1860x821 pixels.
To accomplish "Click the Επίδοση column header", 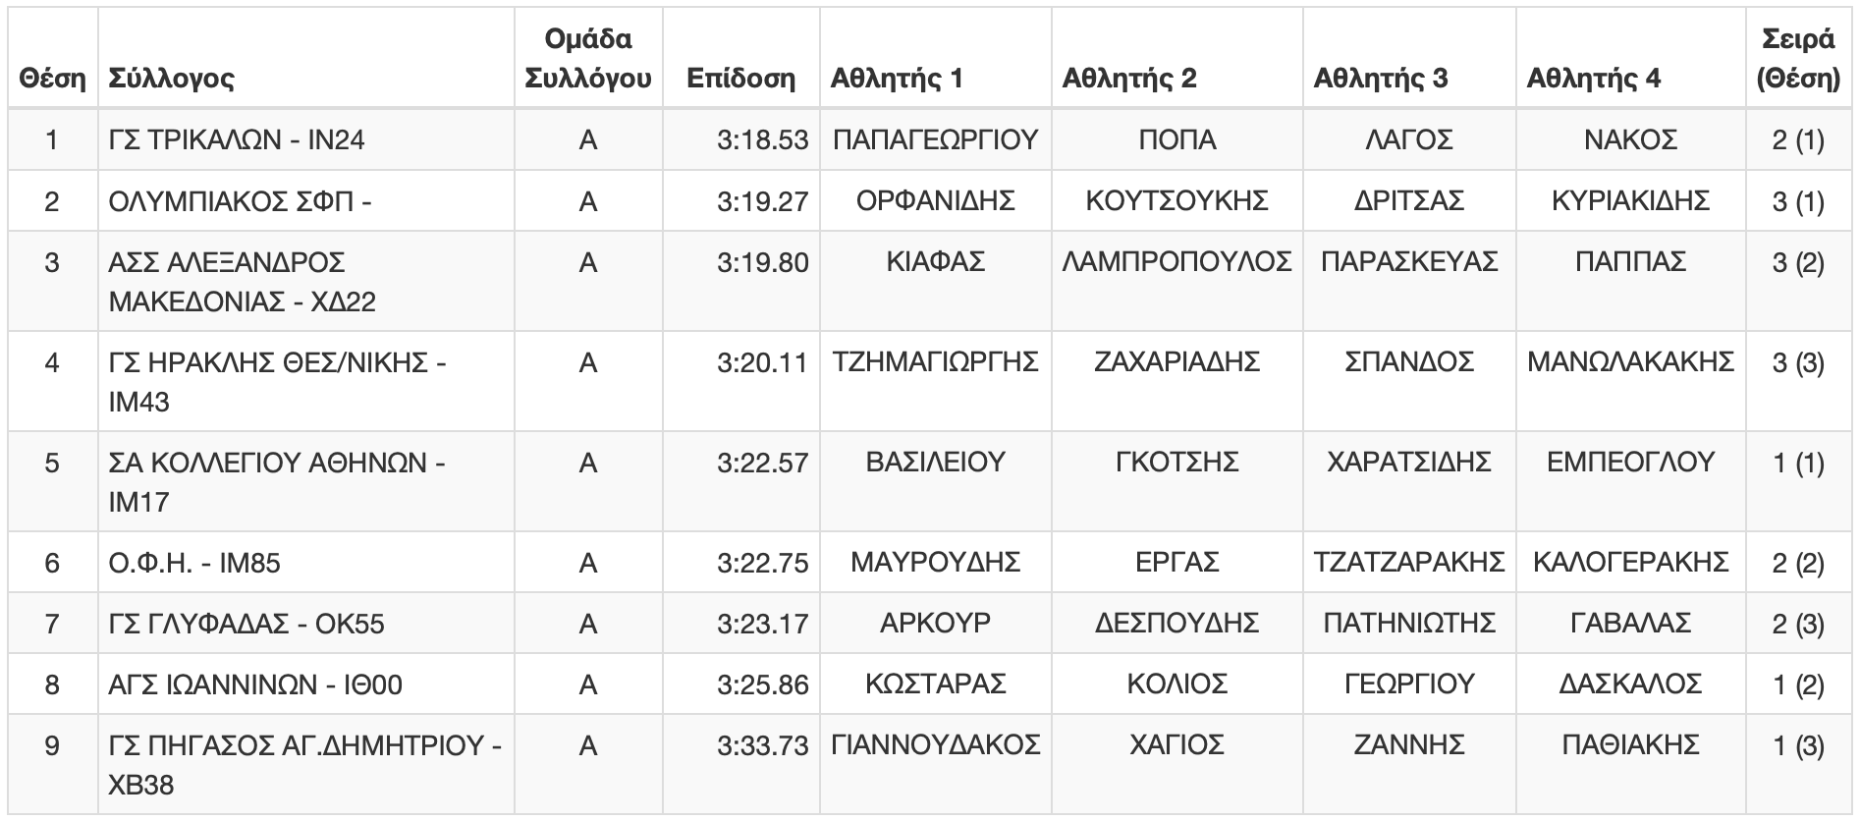I will point(740,79).
